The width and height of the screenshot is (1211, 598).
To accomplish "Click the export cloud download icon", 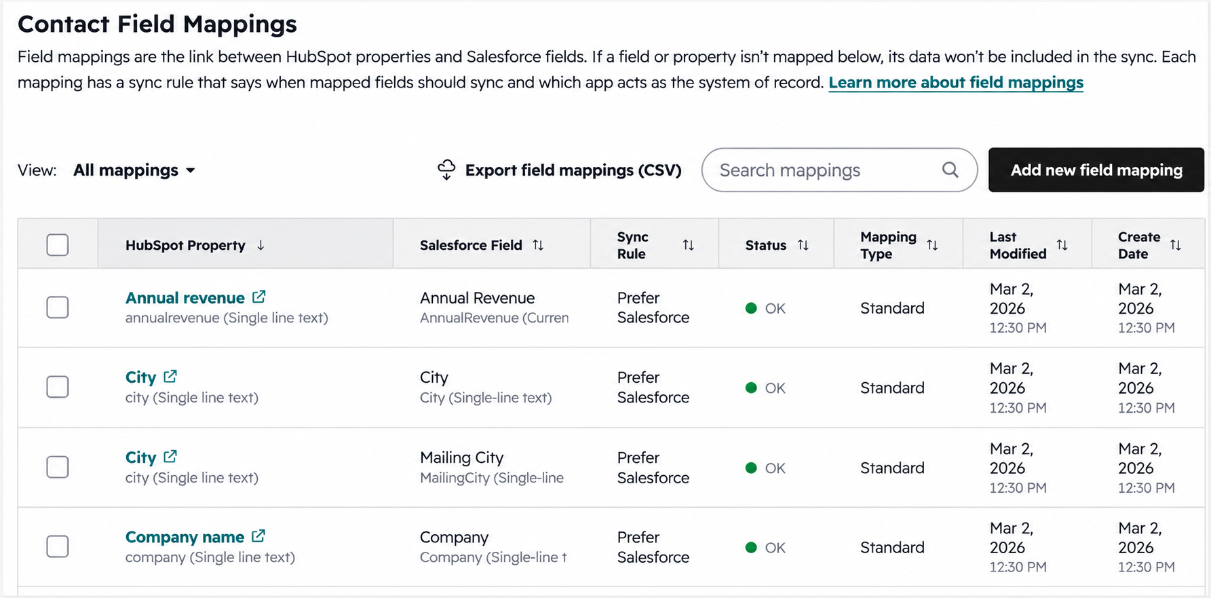I will click(x=446, y=170).
